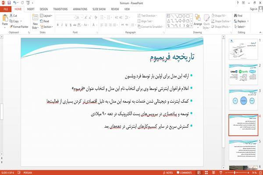
Task: Click Increase Font Size icon
Action: (x=86, y=18)
